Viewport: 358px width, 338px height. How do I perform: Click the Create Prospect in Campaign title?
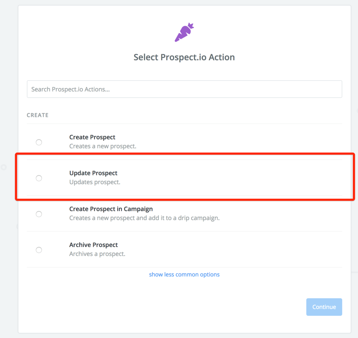click(x=111, y=209)
